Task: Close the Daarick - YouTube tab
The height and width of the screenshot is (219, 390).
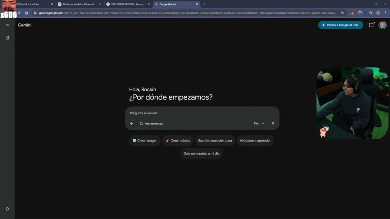Action: coord(52,4)
